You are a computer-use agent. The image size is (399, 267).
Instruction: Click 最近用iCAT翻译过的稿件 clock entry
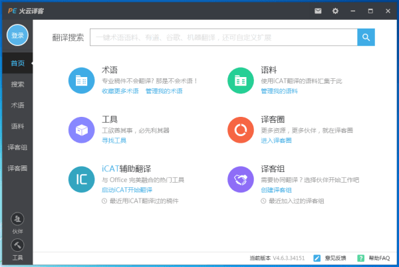140,201
